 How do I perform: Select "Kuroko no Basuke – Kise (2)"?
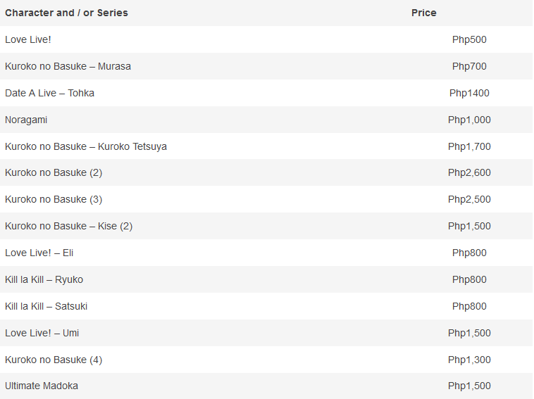[x=68, y=226]
